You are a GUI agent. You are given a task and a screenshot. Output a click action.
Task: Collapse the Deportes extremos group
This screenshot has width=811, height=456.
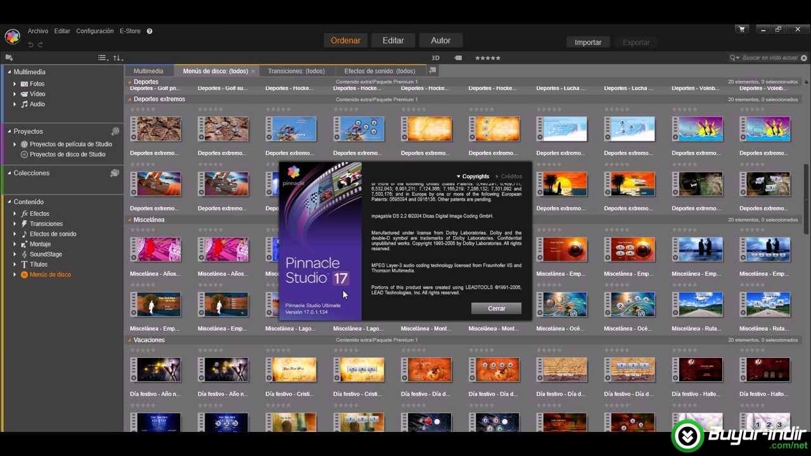pyautogui.click(x=130, y=99)
